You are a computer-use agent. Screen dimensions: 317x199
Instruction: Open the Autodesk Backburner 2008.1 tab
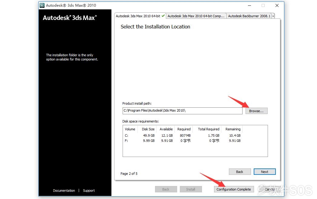[x=249, y=16]
